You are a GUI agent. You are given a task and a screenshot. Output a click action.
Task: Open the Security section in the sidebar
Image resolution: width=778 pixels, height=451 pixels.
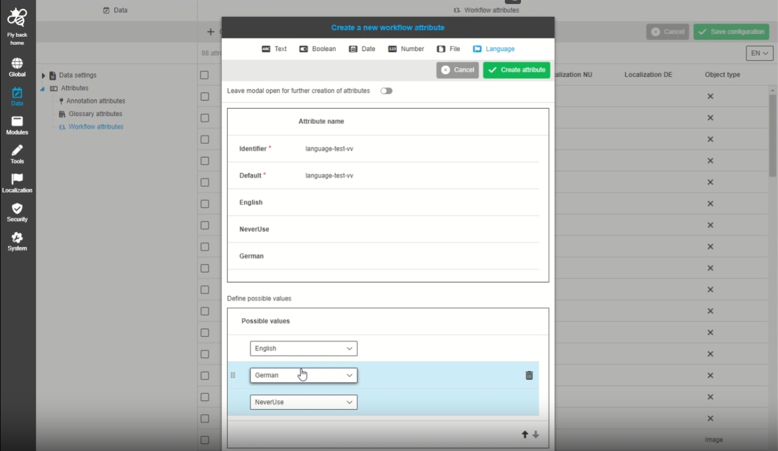[x=17, y=212]
